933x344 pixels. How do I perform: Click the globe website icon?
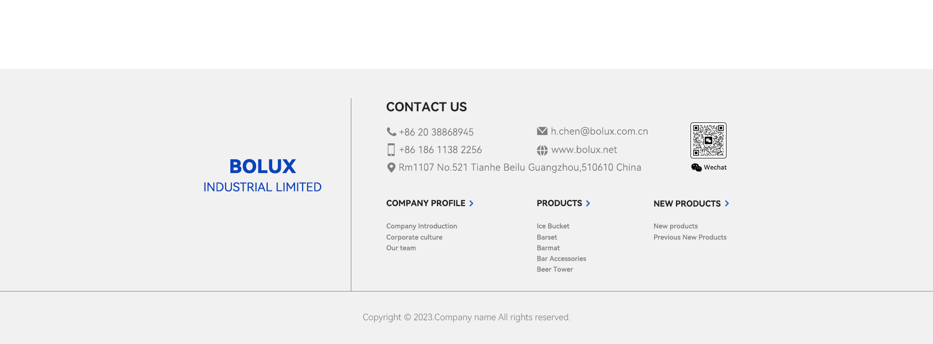(542, 150)
